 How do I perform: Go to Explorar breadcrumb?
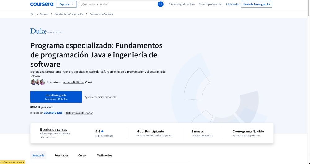tap(44, 14)
